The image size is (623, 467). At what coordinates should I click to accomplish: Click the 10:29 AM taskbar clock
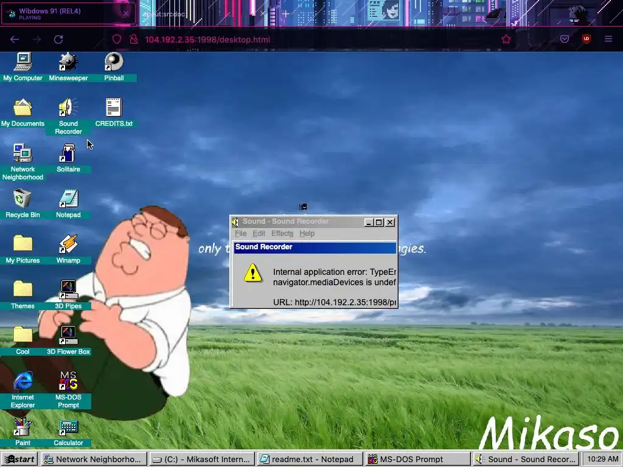602,459
